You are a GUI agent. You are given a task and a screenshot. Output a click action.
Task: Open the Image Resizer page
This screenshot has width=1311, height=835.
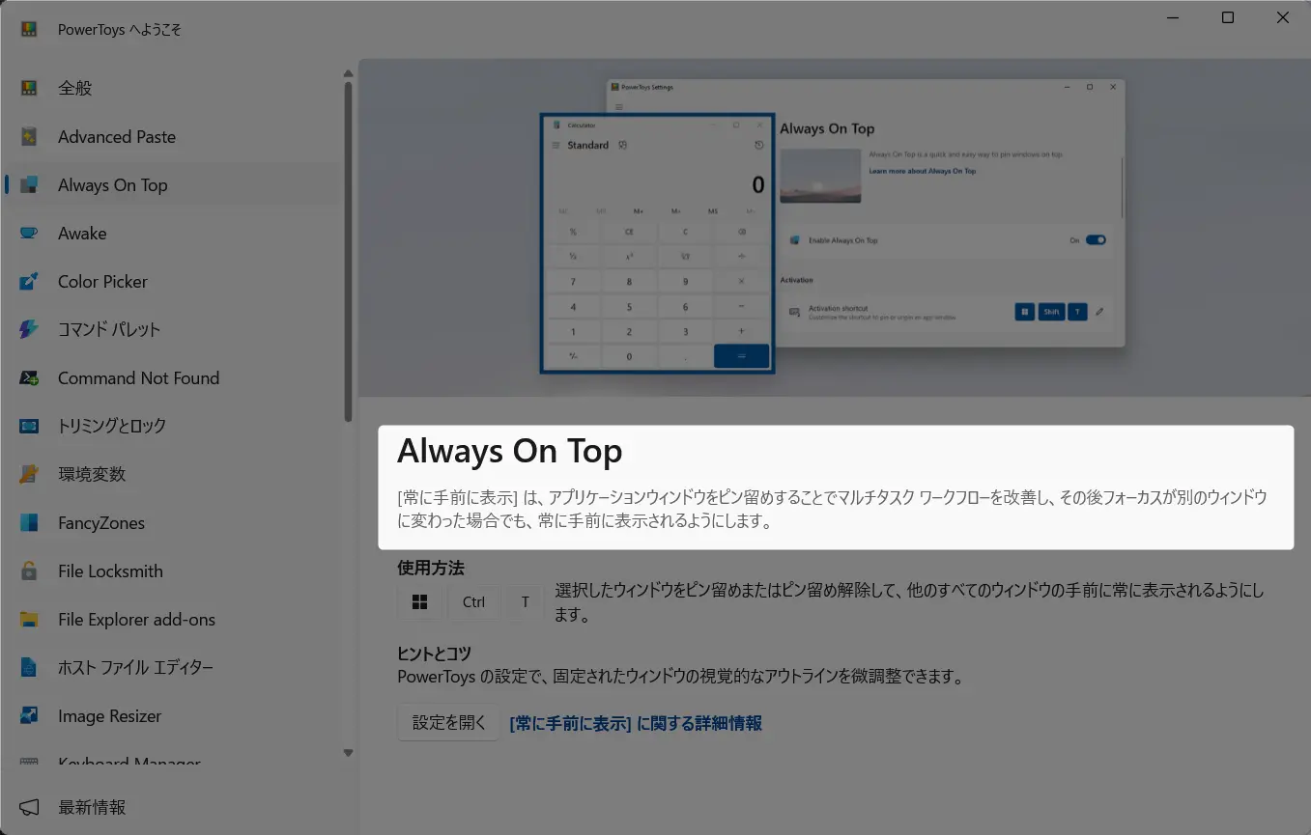(x=171, y=715)
